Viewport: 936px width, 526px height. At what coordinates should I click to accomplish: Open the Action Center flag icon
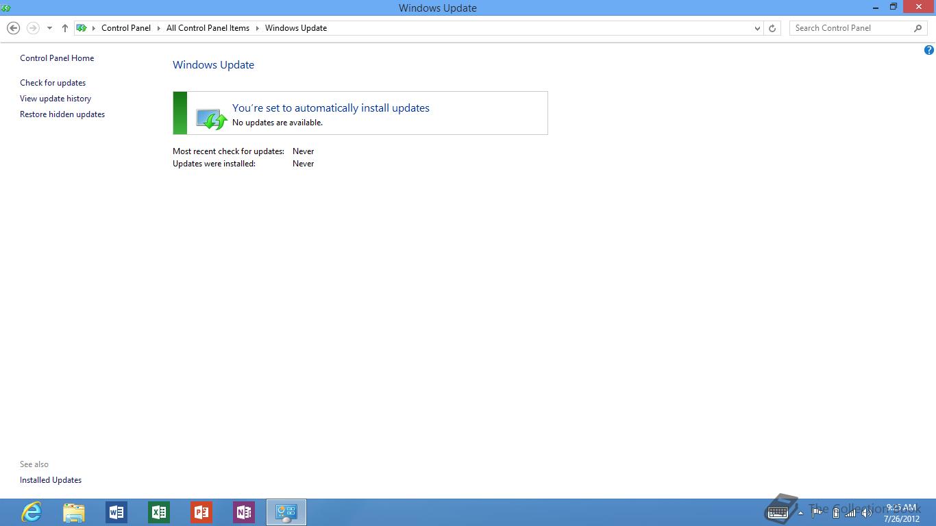pyautogui.click(x=817, y=513)
